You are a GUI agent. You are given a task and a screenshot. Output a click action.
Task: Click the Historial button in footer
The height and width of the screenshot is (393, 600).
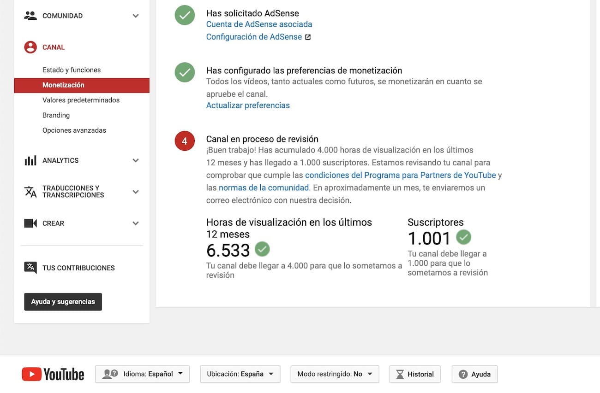[x=415, y=374]
